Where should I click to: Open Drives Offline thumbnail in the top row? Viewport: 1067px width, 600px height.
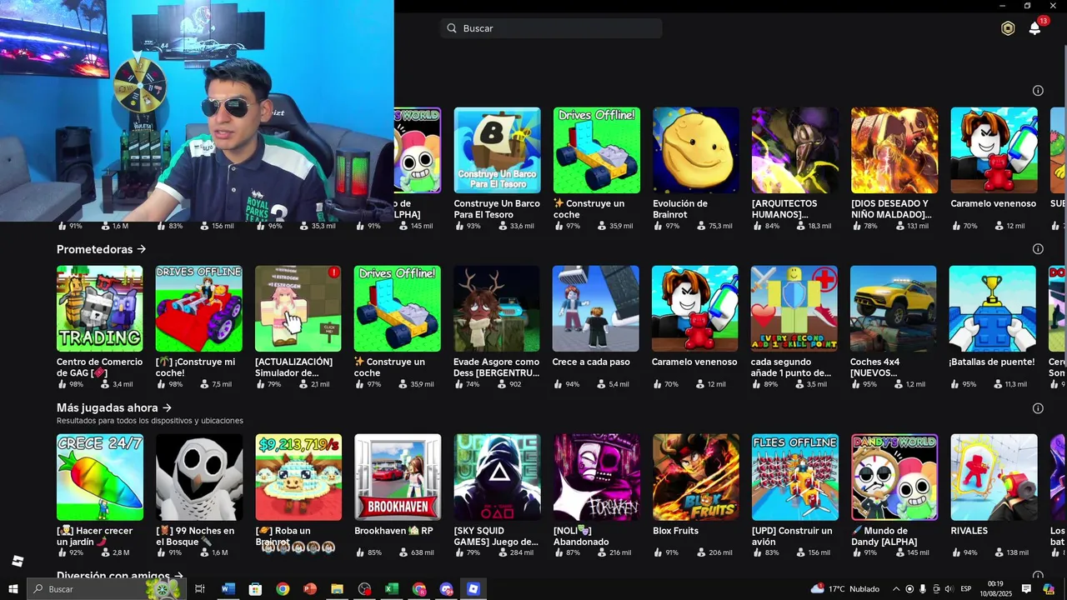pos(597,150)
